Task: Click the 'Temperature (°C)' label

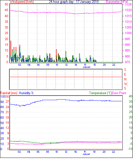Action: point(100,93)
